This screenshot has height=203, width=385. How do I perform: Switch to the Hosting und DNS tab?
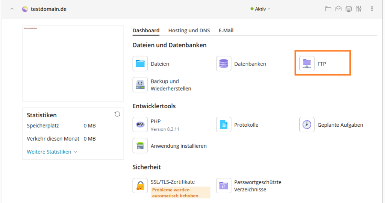coord(189,30)
